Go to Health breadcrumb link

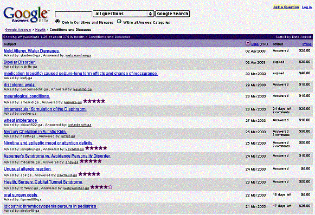point(40,30)
